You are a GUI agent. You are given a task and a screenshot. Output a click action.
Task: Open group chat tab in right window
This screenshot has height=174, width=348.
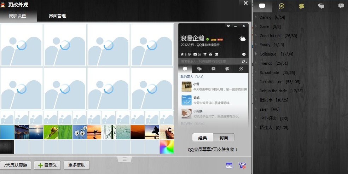click(x=321, y=6)
